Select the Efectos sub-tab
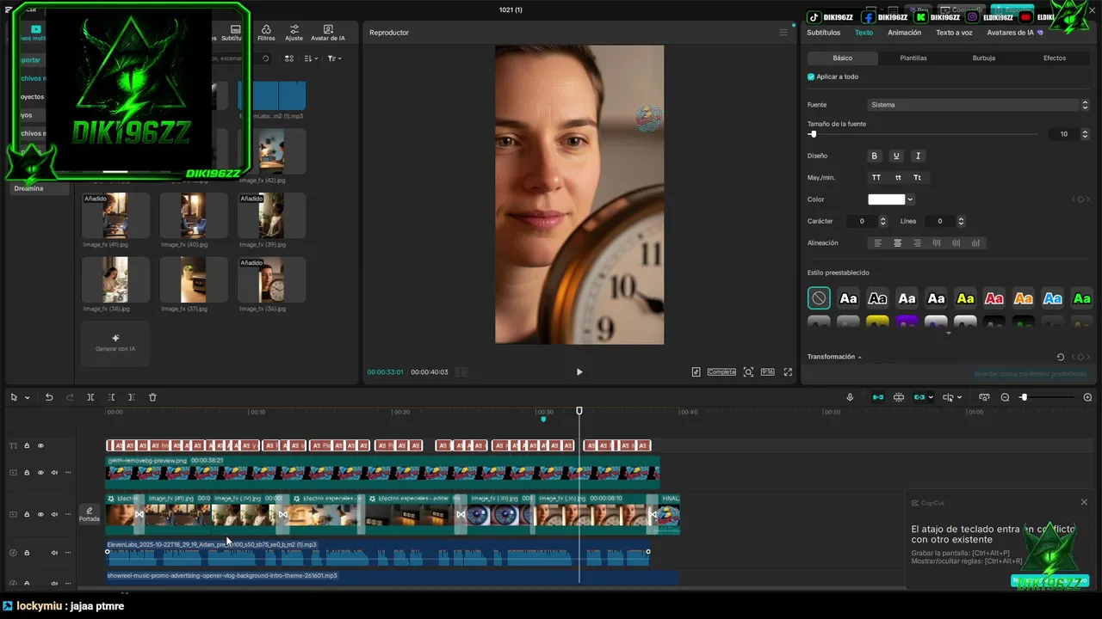This screenshot has height=619, width=1102. [1055, 58]
